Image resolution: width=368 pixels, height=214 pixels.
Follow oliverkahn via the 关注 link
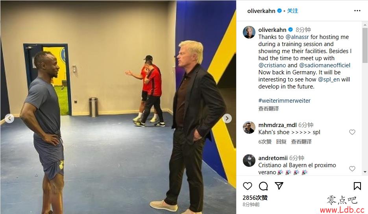pos(292,11)
